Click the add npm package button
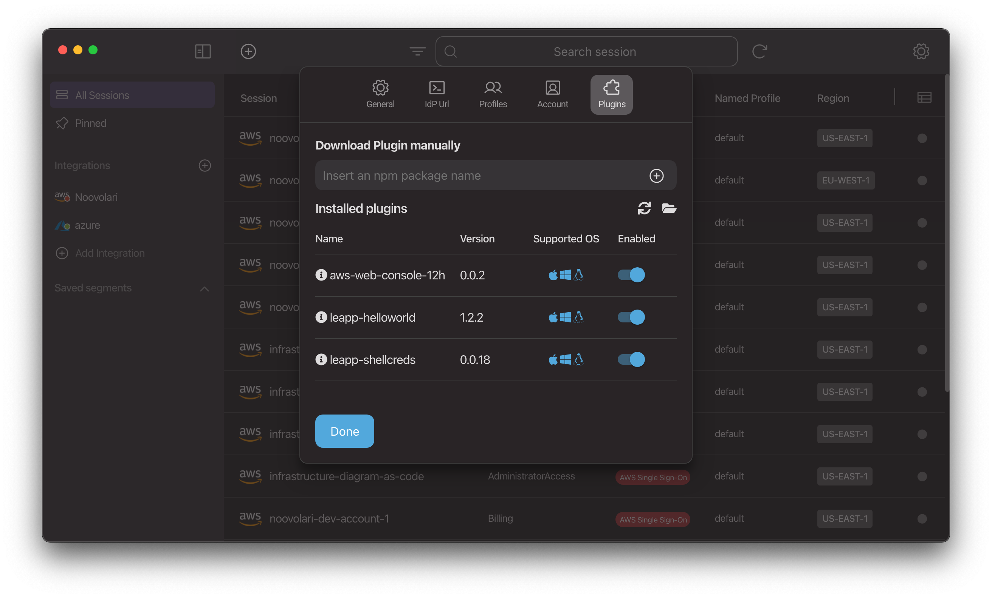This screenshot has height=598, width=992. click(656, 176)
